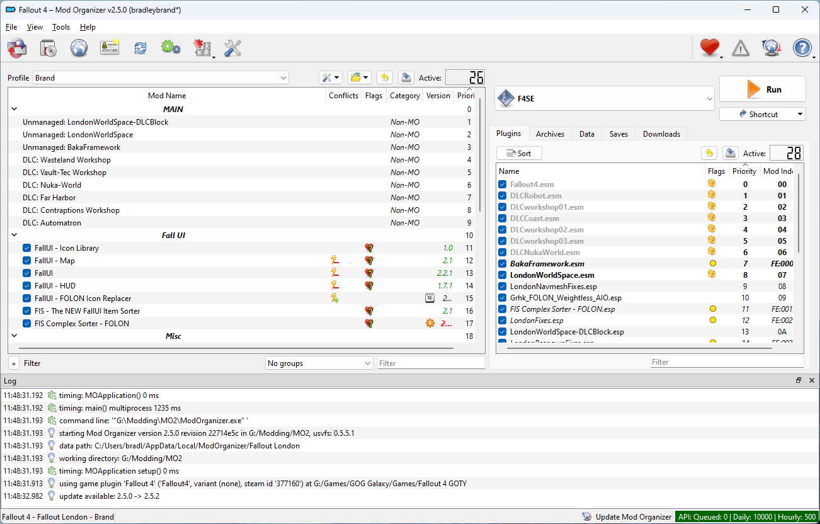Screen dimensions: 820x524
Task: Float the Log panel with its dock icon
Action: pyautogui.click(x=799, y=380)
